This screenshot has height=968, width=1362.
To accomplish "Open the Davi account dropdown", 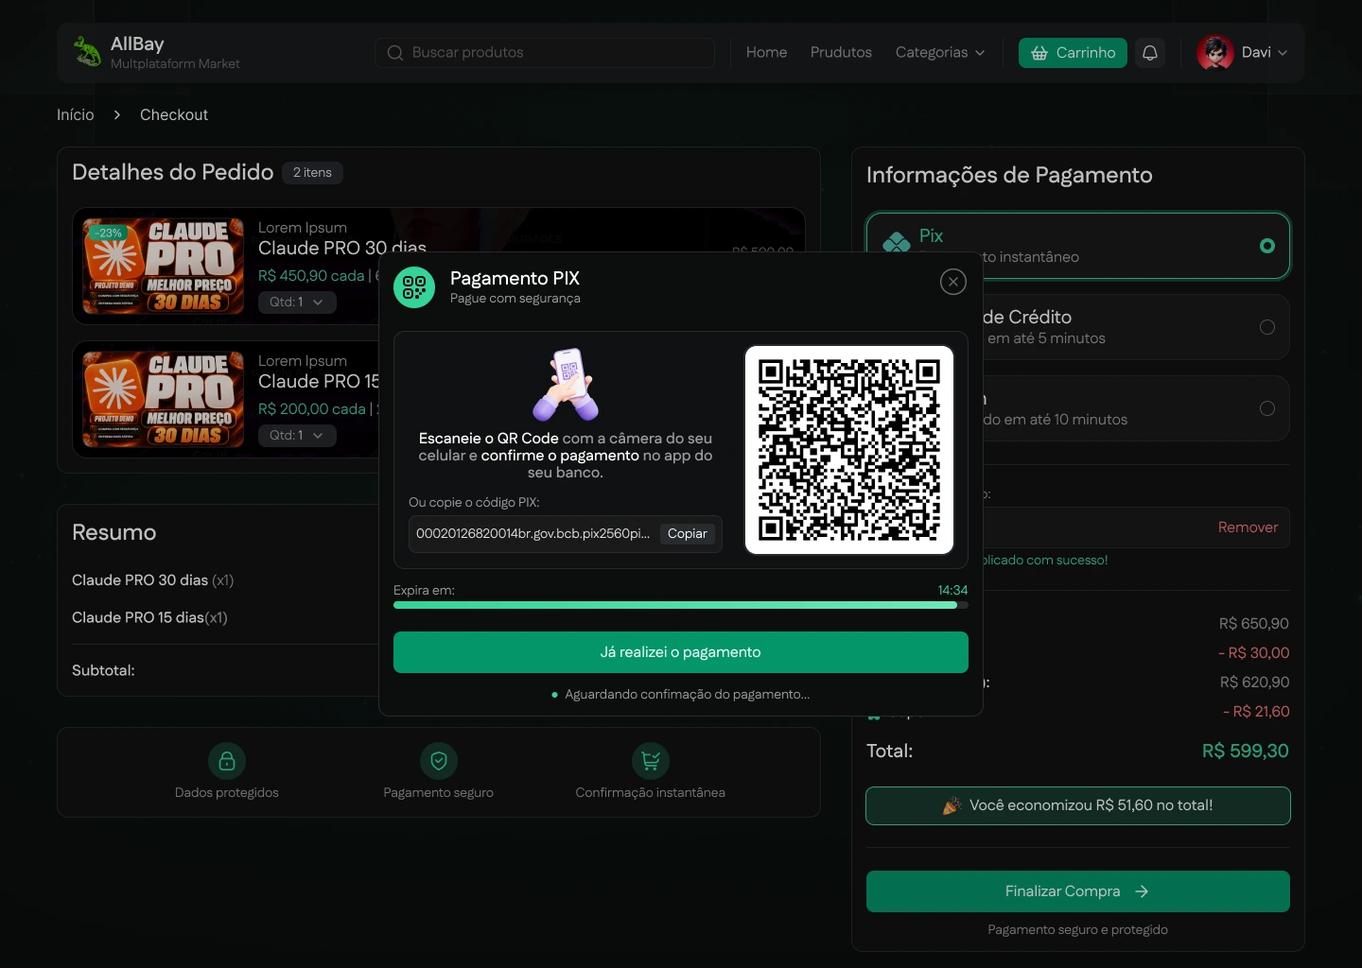I will (x=1265, y=53).
